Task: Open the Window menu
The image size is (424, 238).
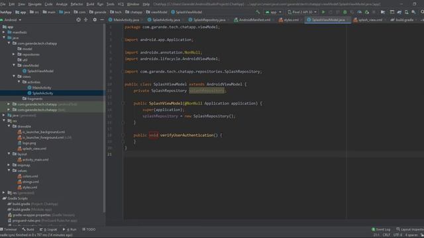Action: [x=133, y=4]
